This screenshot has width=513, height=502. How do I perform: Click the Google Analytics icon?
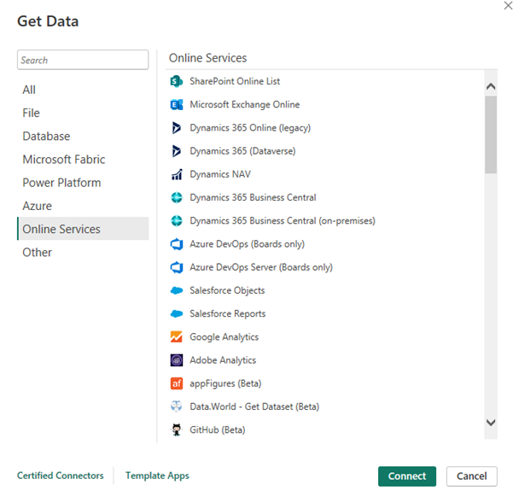click(177, 336)
